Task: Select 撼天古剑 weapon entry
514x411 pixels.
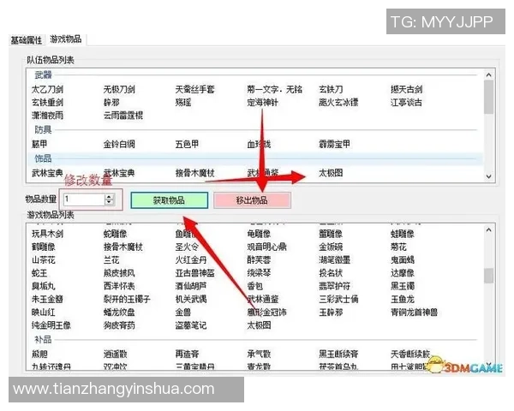Action: pyautogui.click(x=406, y=89)
